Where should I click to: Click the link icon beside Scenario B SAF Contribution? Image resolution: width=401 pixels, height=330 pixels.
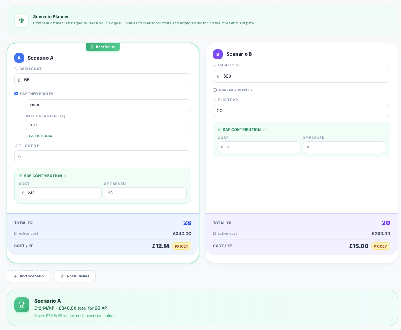tap(264, 130)
